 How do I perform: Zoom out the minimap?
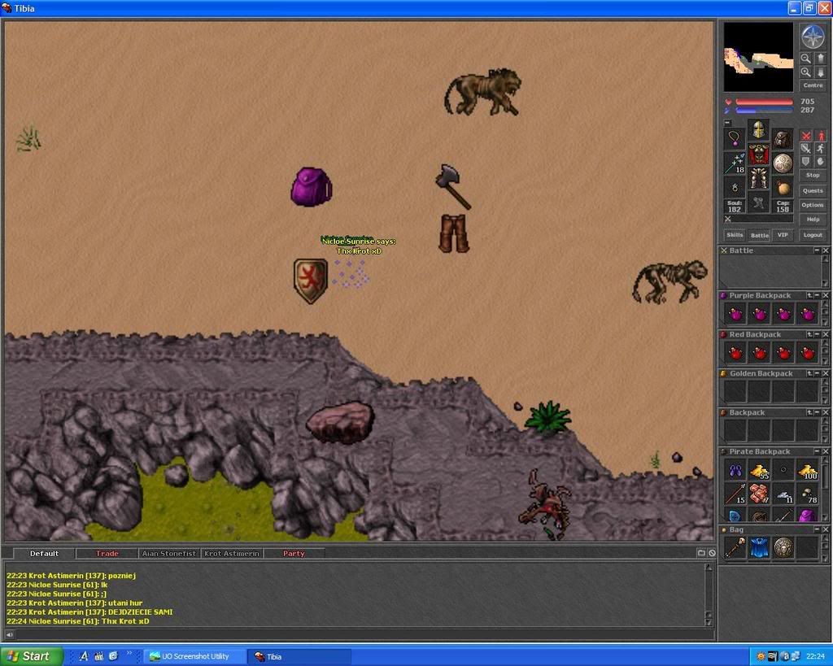[x=806, y=59]
